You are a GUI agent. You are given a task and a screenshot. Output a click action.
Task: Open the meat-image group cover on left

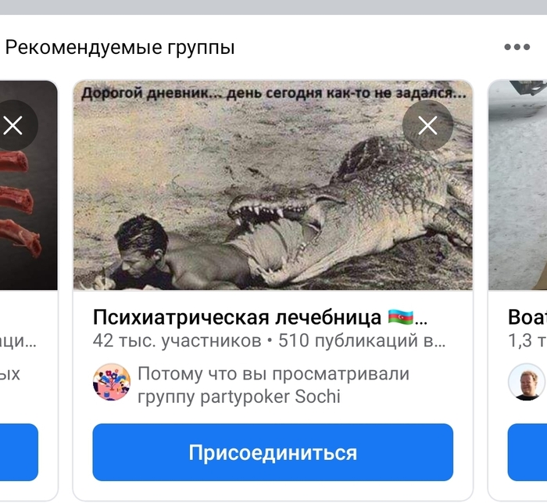(29, 185)
